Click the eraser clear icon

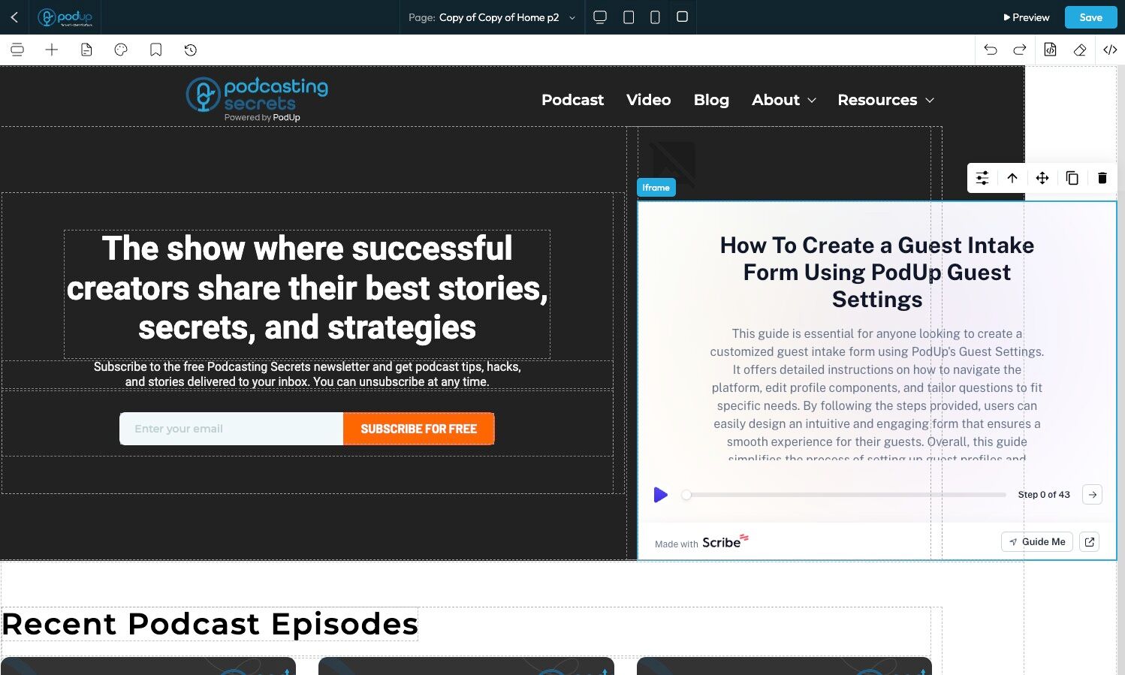click(1080, 50)
